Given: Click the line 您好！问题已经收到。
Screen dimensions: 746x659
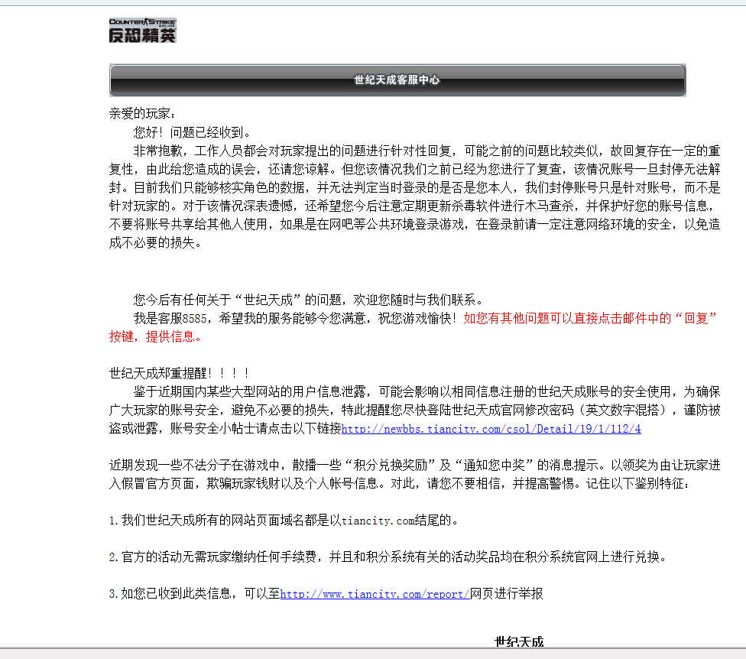Looking at the screenshot, I should click(193, 132).
